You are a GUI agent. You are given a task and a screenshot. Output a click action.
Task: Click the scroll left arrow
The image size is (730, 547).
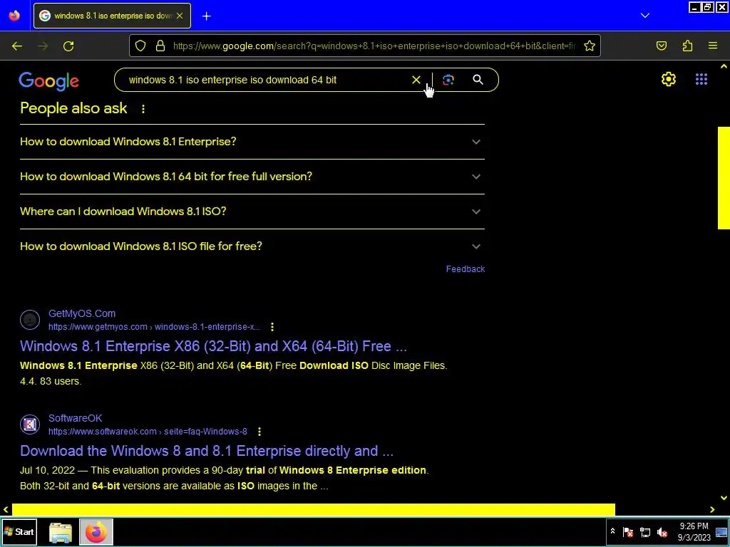pyautogui.click(x=6, y=509)
